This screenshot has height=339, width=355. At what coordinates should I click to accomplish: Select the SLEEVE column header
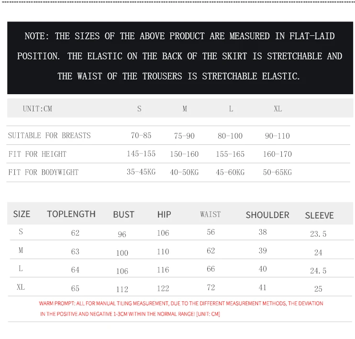pos(319,216)
